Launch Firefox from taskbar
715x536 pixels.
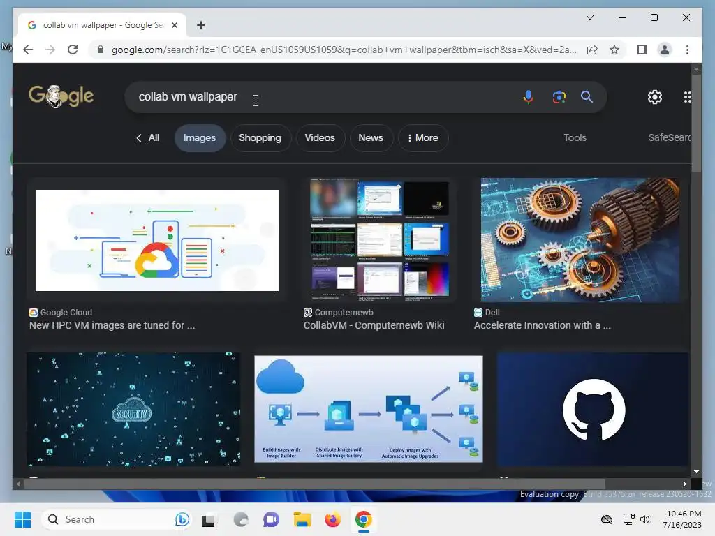coord(333,519)
